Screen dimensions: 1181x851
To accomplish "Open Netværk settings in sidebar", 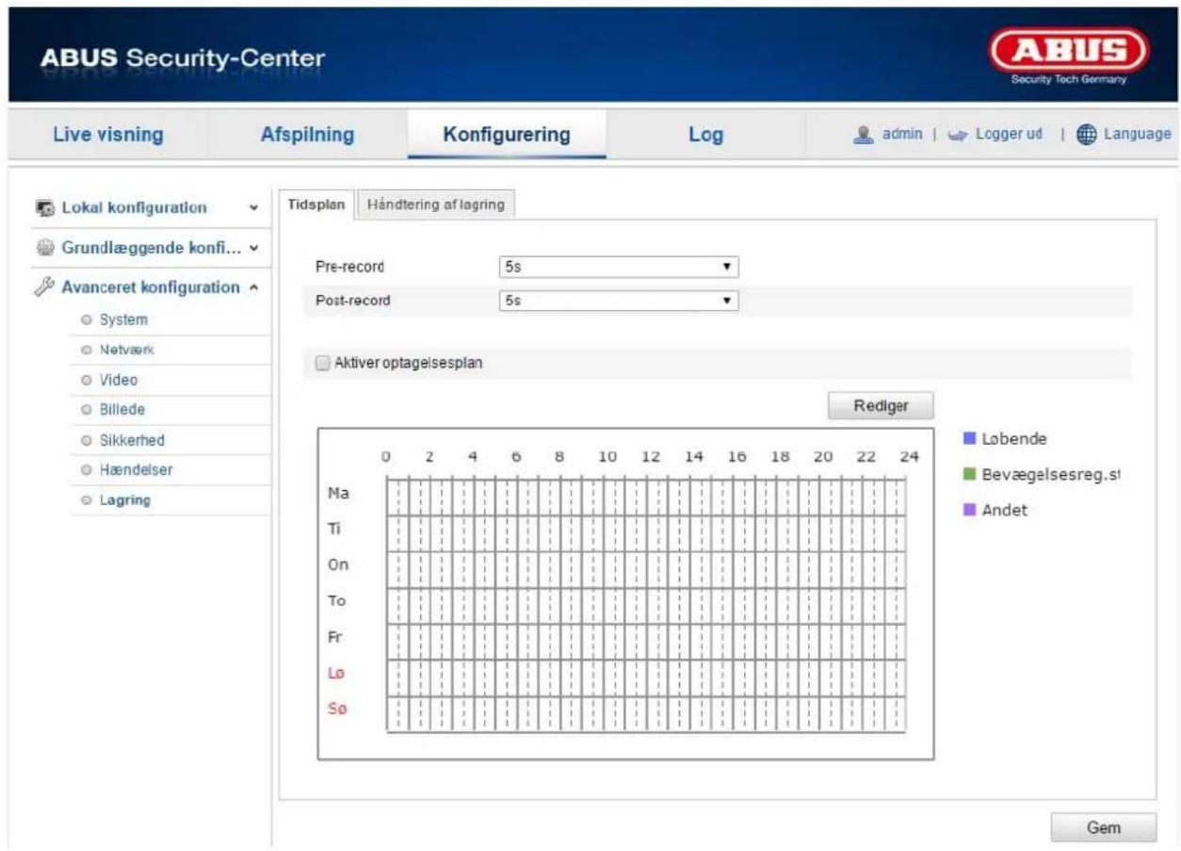I will (126, 350).
